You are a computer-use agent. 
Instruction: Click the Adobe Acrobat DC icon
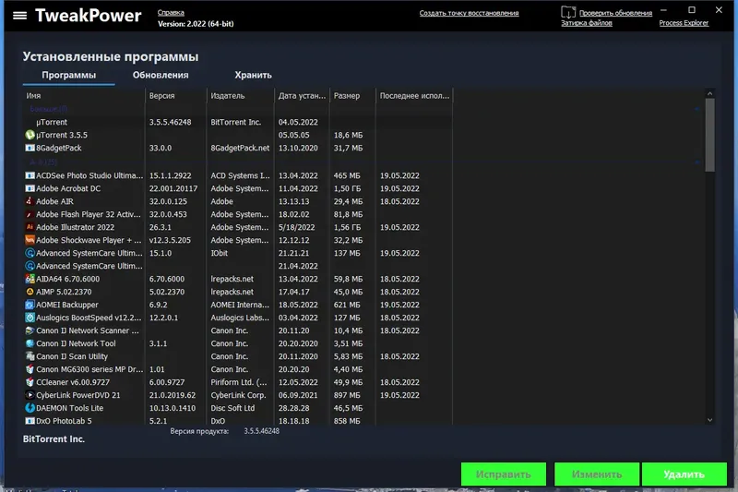point(30,188)
